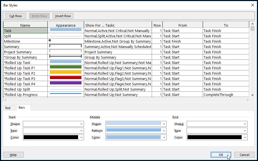Open the Start Shape dropdown

tap(53, 124)
